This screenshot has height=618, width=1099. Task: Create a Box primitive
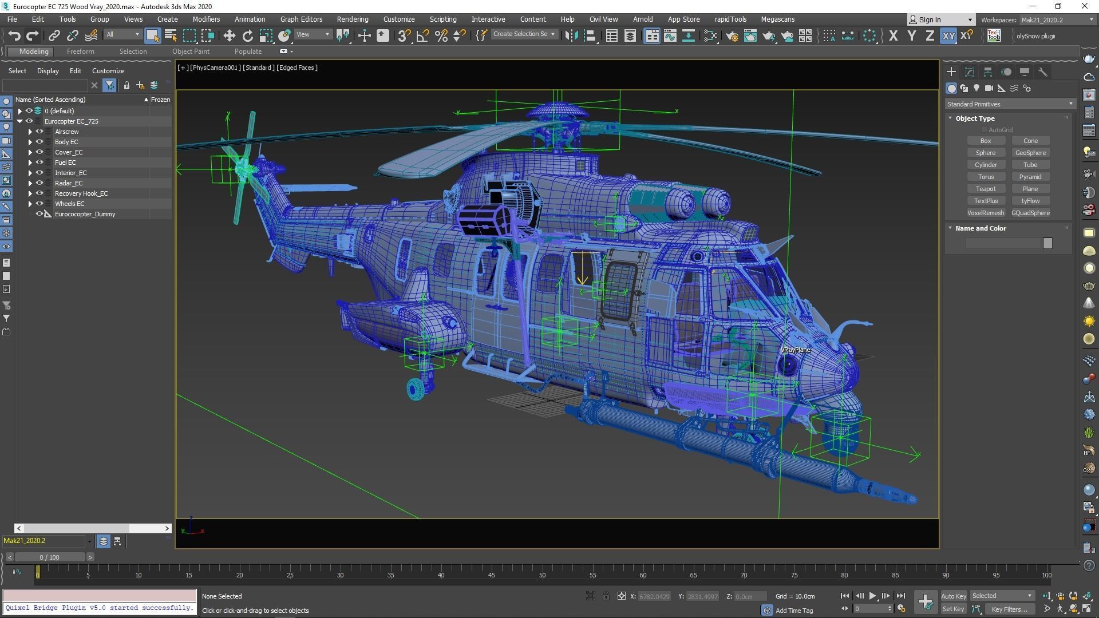(x=986, y=141)
